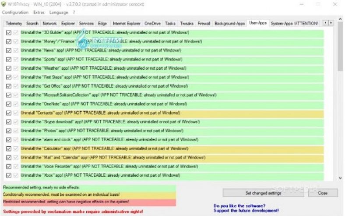Switch to the OneDrive tab

pos(152,23)
